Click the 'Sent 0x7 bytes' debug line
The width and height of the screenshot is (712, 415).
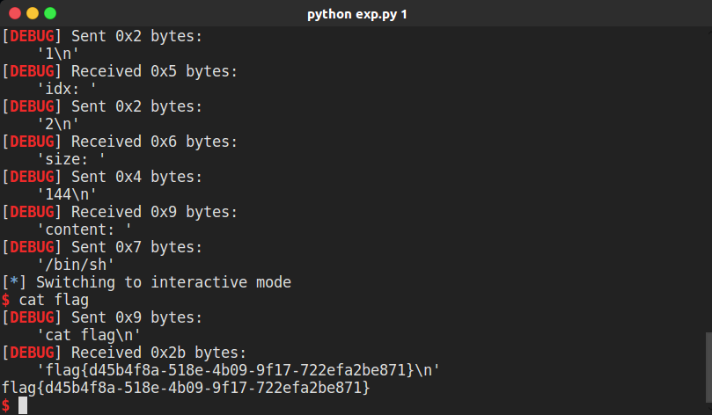pyautogui.click(x=102, y=247)
